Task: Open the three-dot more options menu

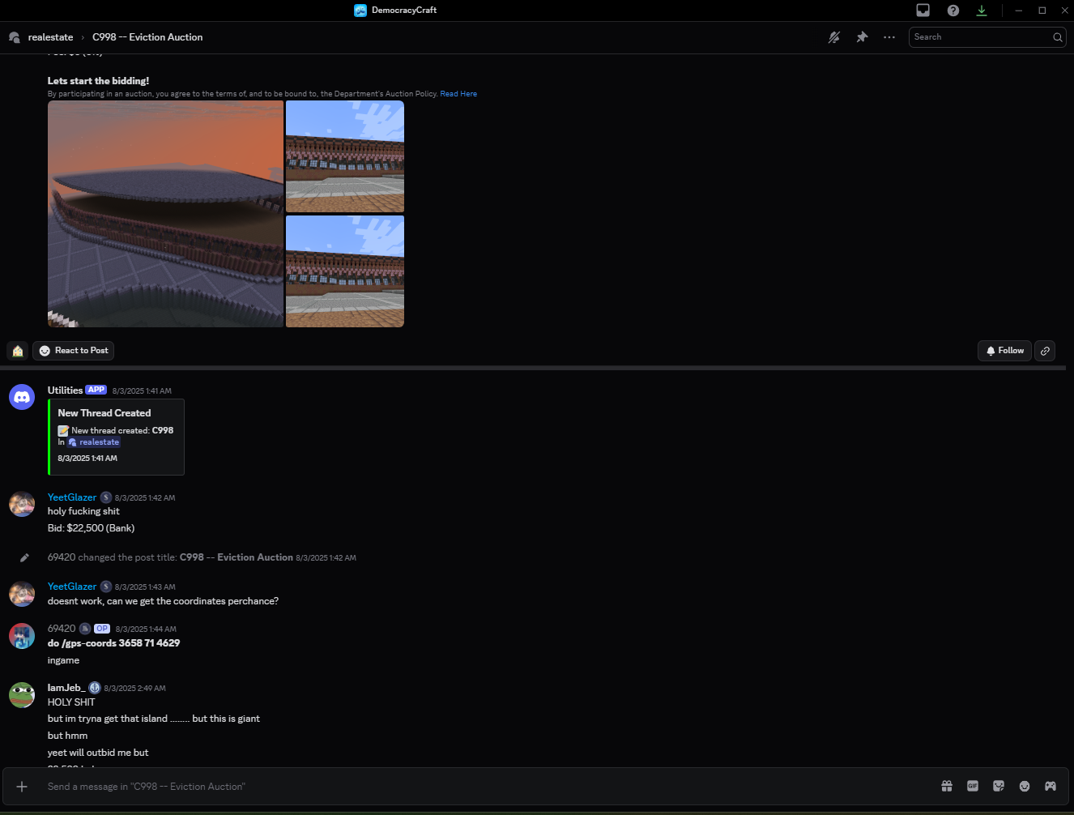Action: pos(889,37)
